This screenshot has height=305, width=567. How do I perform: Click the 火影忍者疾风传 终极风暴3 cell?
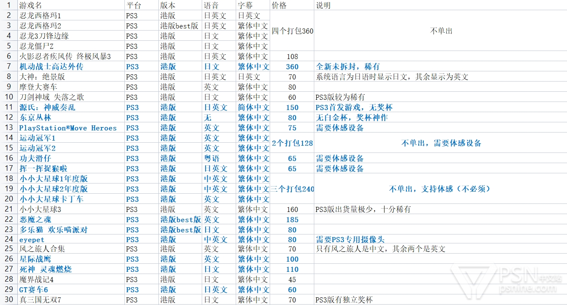71,56
